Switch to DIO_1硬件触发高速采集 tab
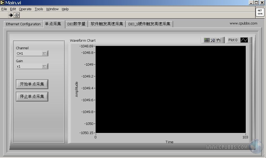The height and width of the screenshot is (158, 266). click(149, 24)
